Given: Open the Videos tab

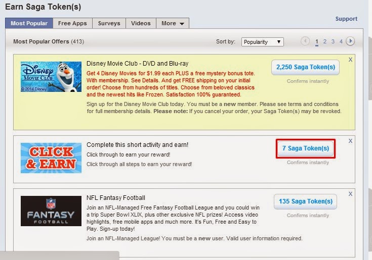Looking at the screenshot, I should point(141,23).
